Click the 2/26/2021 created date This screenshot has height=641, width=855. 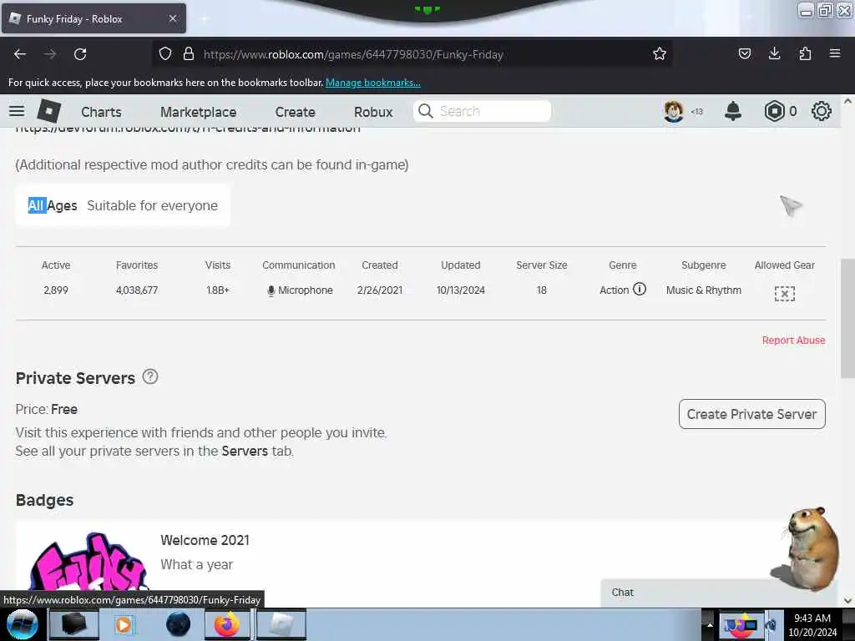click(380, 290)
